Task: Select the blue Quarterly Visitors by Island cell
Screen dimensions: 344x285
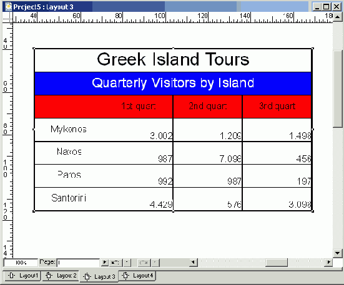Action: [173, 84]
